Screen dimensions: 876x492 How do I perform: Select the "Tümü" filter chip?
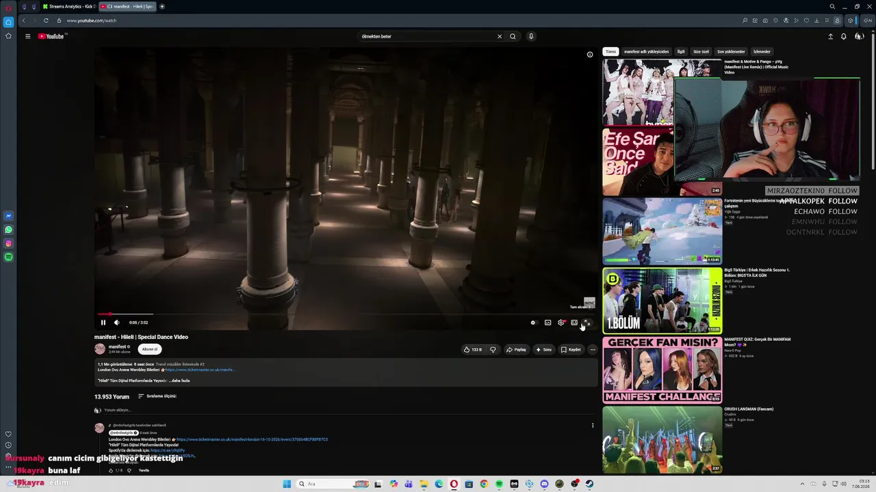(x=610, y=51)
